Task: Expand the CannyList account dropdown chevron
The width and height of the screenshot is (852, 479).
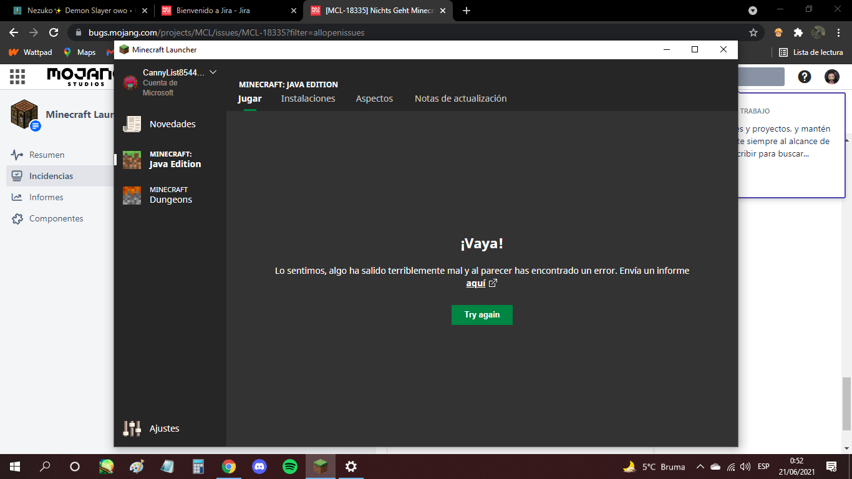Action: [213, 72]
